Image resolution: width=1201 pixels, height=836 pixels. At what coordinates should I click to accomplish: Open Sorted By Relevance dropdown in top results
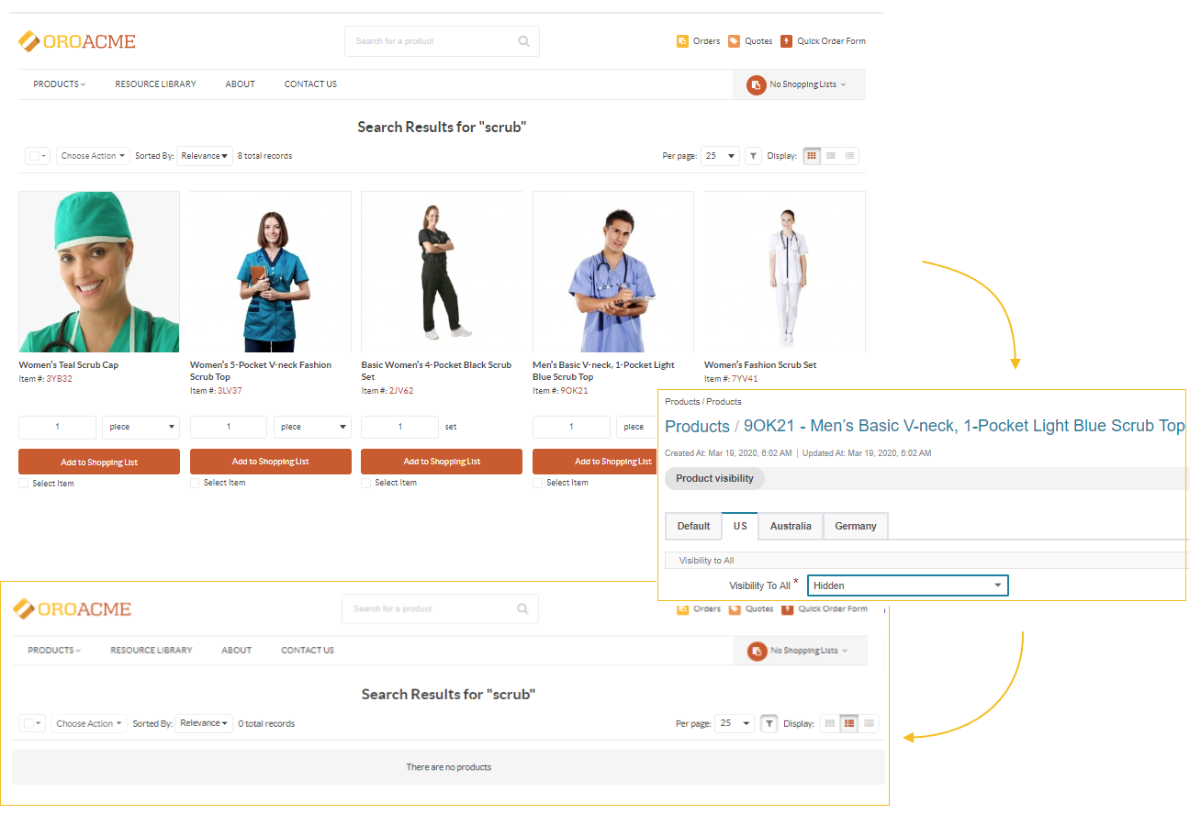[x=205, y=156]
